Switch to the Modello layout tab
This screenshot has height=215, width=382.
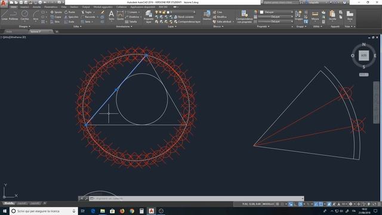(9, 203)
